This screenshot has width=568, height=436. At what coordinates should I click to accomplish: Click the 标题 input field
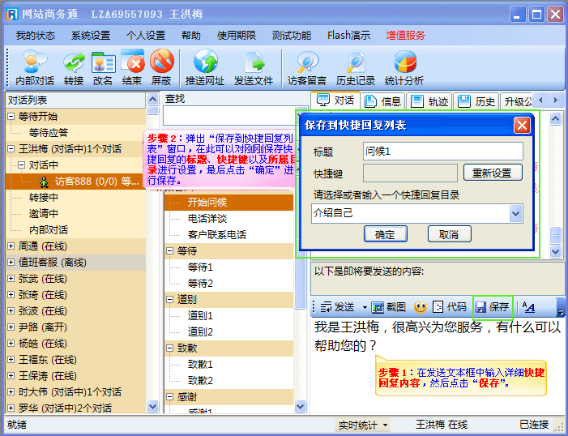(442, 152)
